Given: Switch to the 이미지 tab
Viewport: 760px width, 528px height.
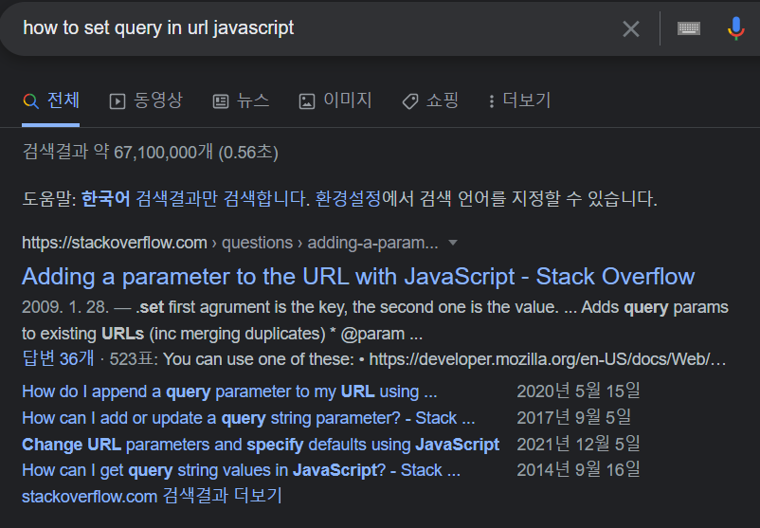Looking at the screenshot, I should pyautogui.click(x=335, y=100).
